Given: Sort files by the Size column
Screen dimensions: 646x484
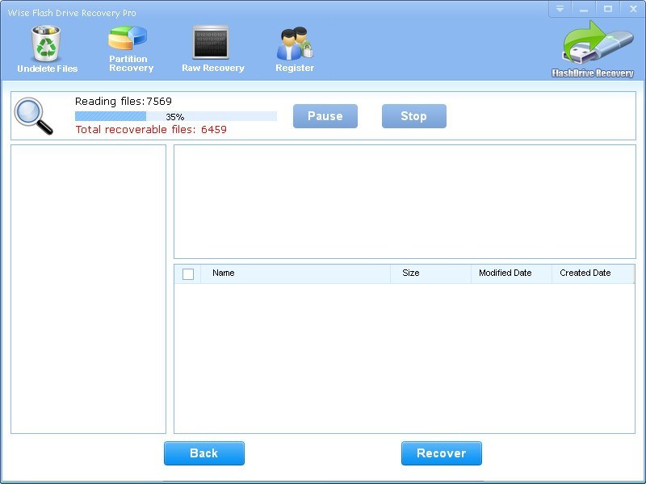Looking at the screenshot, I should (414, 273).
